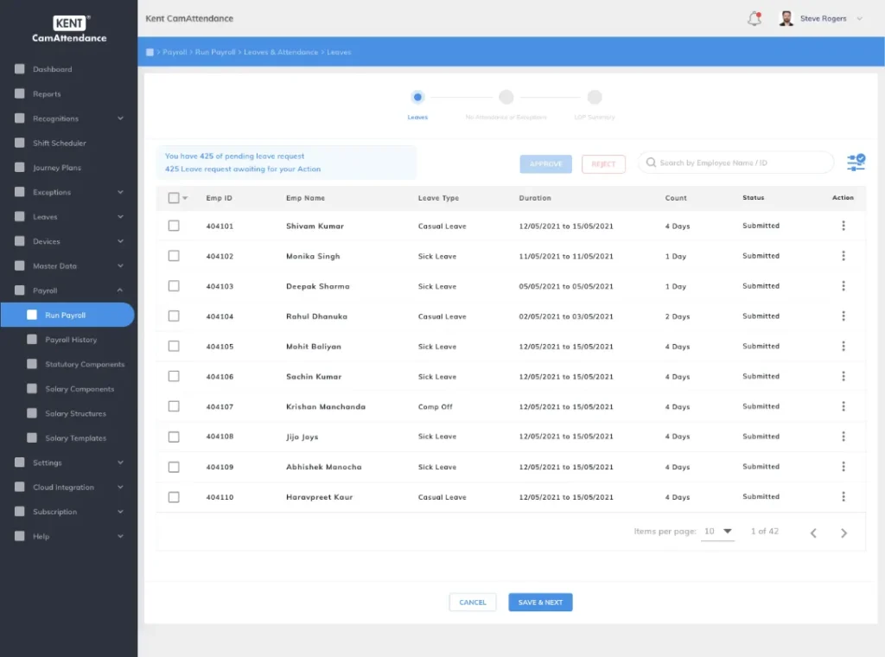This screenshot has width=885, height=657.
Task: Open action menu for Haravpreet Kaur
Action: (x=844, y=497)
